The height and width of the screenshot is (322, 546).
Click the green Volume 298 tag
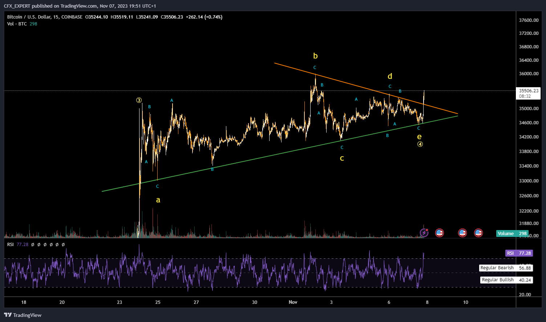pyautogui.click(x=512, y=233)
